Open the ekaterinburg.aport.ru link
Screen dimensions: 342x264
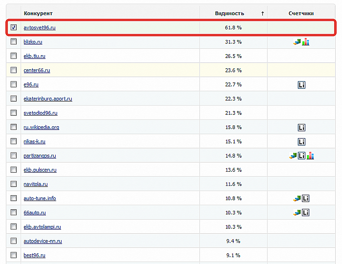[48, 99]
